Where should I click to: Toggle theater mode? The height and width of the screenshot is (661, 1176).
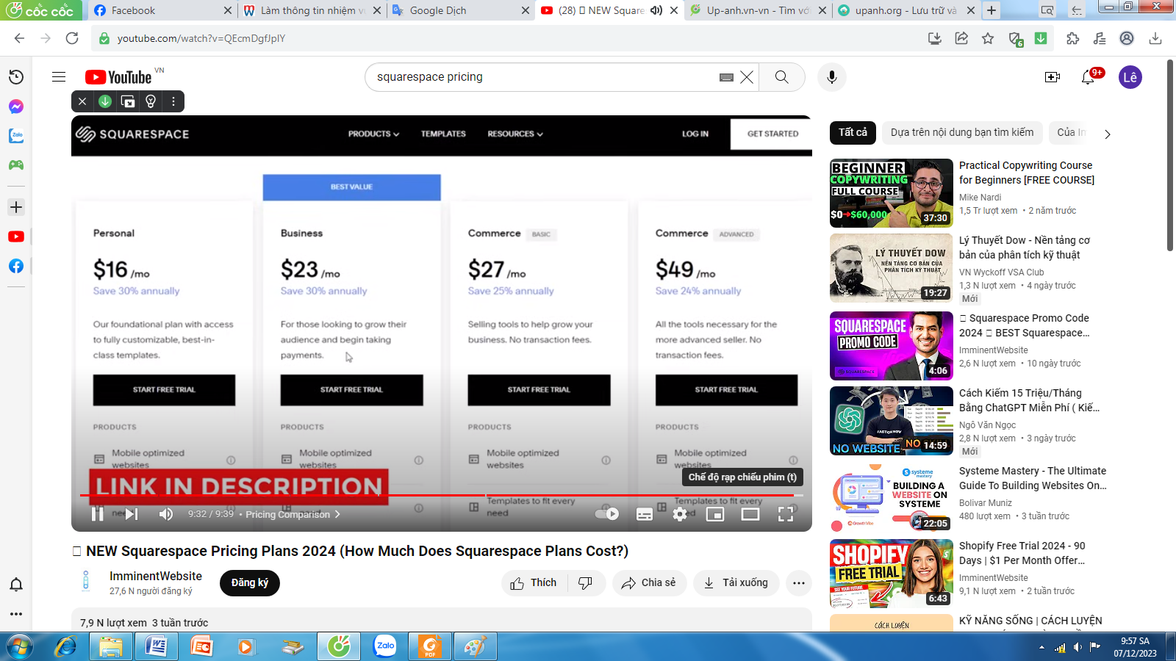(750, 514)
